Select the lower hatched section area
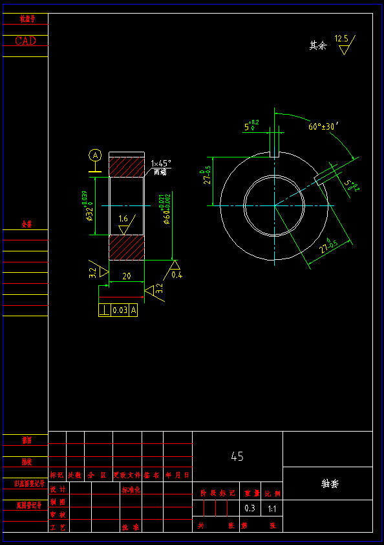384x545 pixels. click(x=127, y=248)
